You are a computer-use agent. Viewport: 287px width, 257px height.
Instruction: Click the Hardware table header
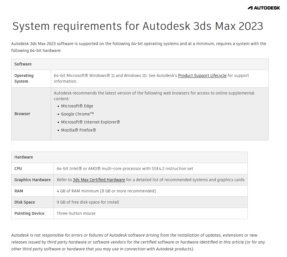point(129,157)
